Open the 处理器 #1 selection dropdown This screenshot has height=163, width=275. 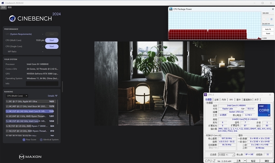click(227, 155)
